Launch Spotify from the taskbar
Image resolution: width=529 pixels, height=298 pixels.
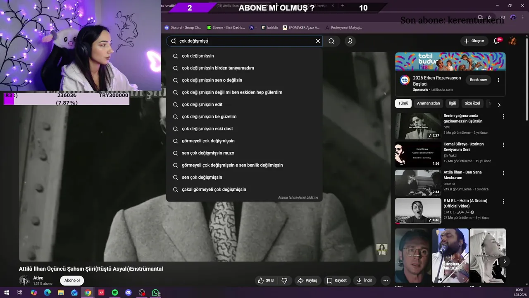[x=115, y=293]
